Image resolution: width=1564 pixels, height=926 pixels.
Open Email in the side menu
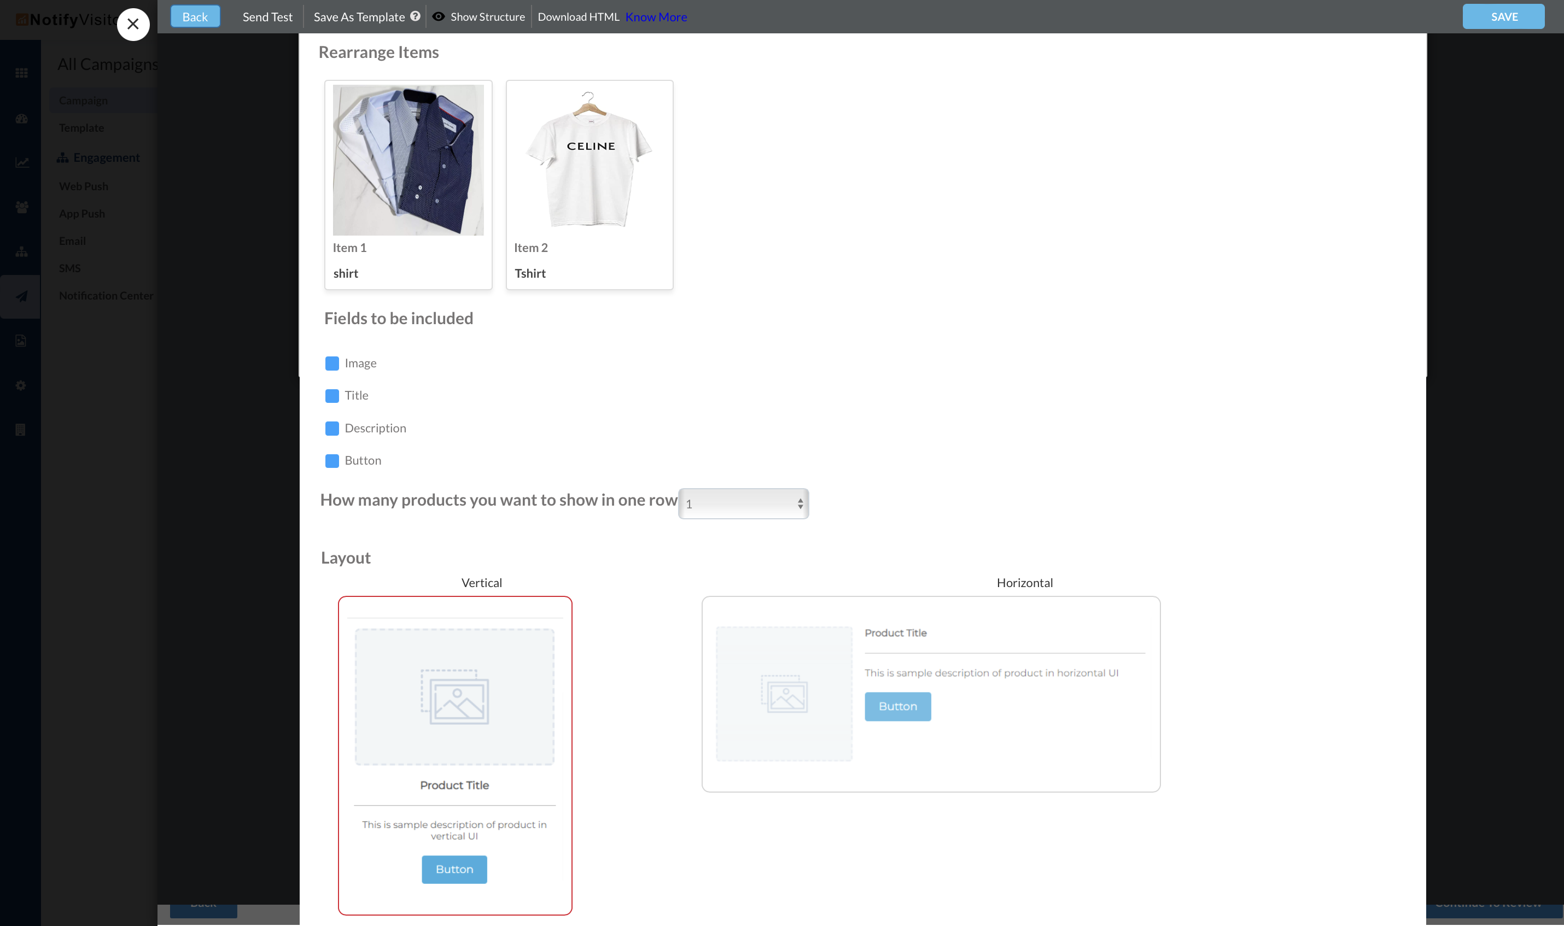(72, 241)
